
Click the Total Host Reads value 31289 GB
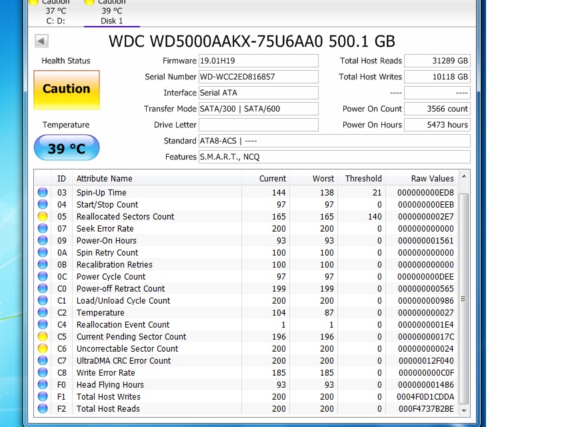coord(437,61)
